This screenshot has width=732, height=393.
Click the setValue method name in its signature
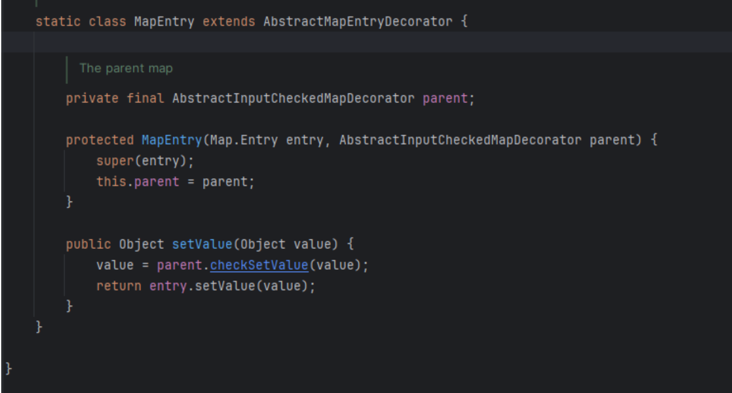202,245
